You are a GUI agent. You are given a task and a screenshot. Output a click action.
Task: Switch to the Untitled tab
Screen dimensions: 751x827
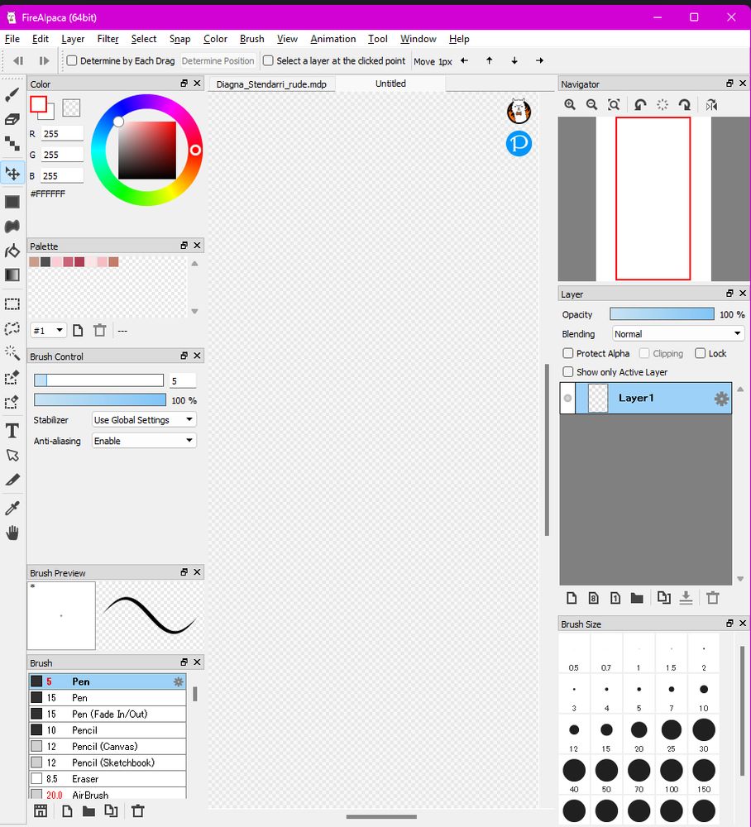390,84
